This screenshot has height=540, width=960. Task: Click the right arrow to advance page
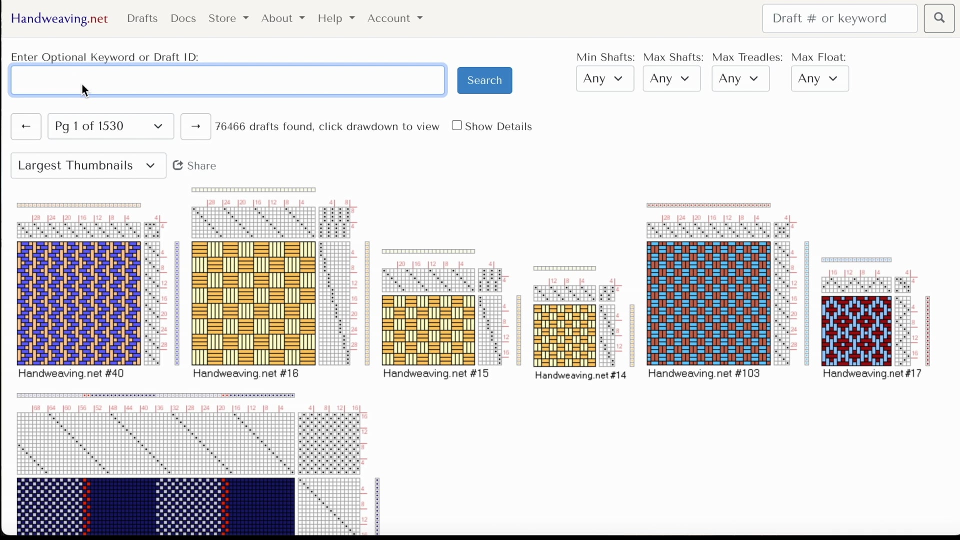coord(195,126)
